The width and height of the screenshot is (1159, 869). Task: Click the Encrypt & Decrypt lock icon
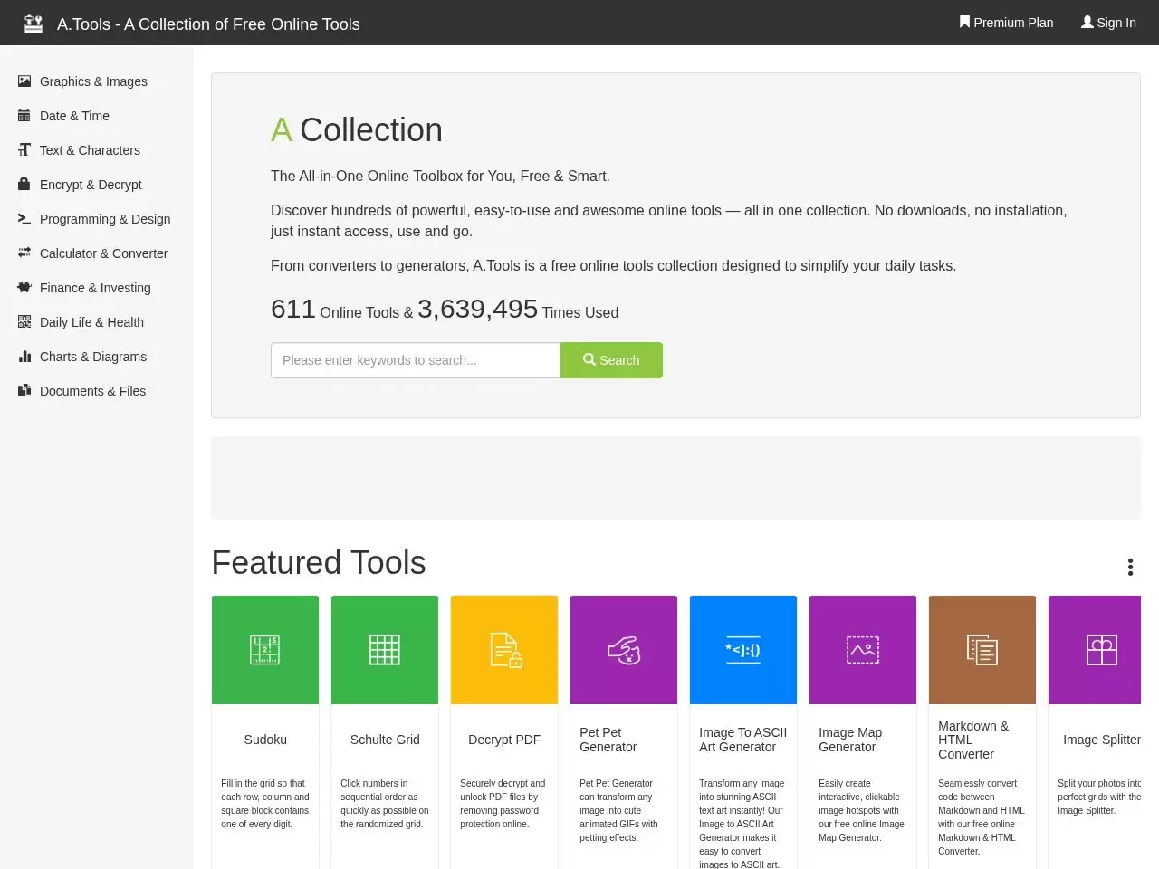click(x=24, y=185)
